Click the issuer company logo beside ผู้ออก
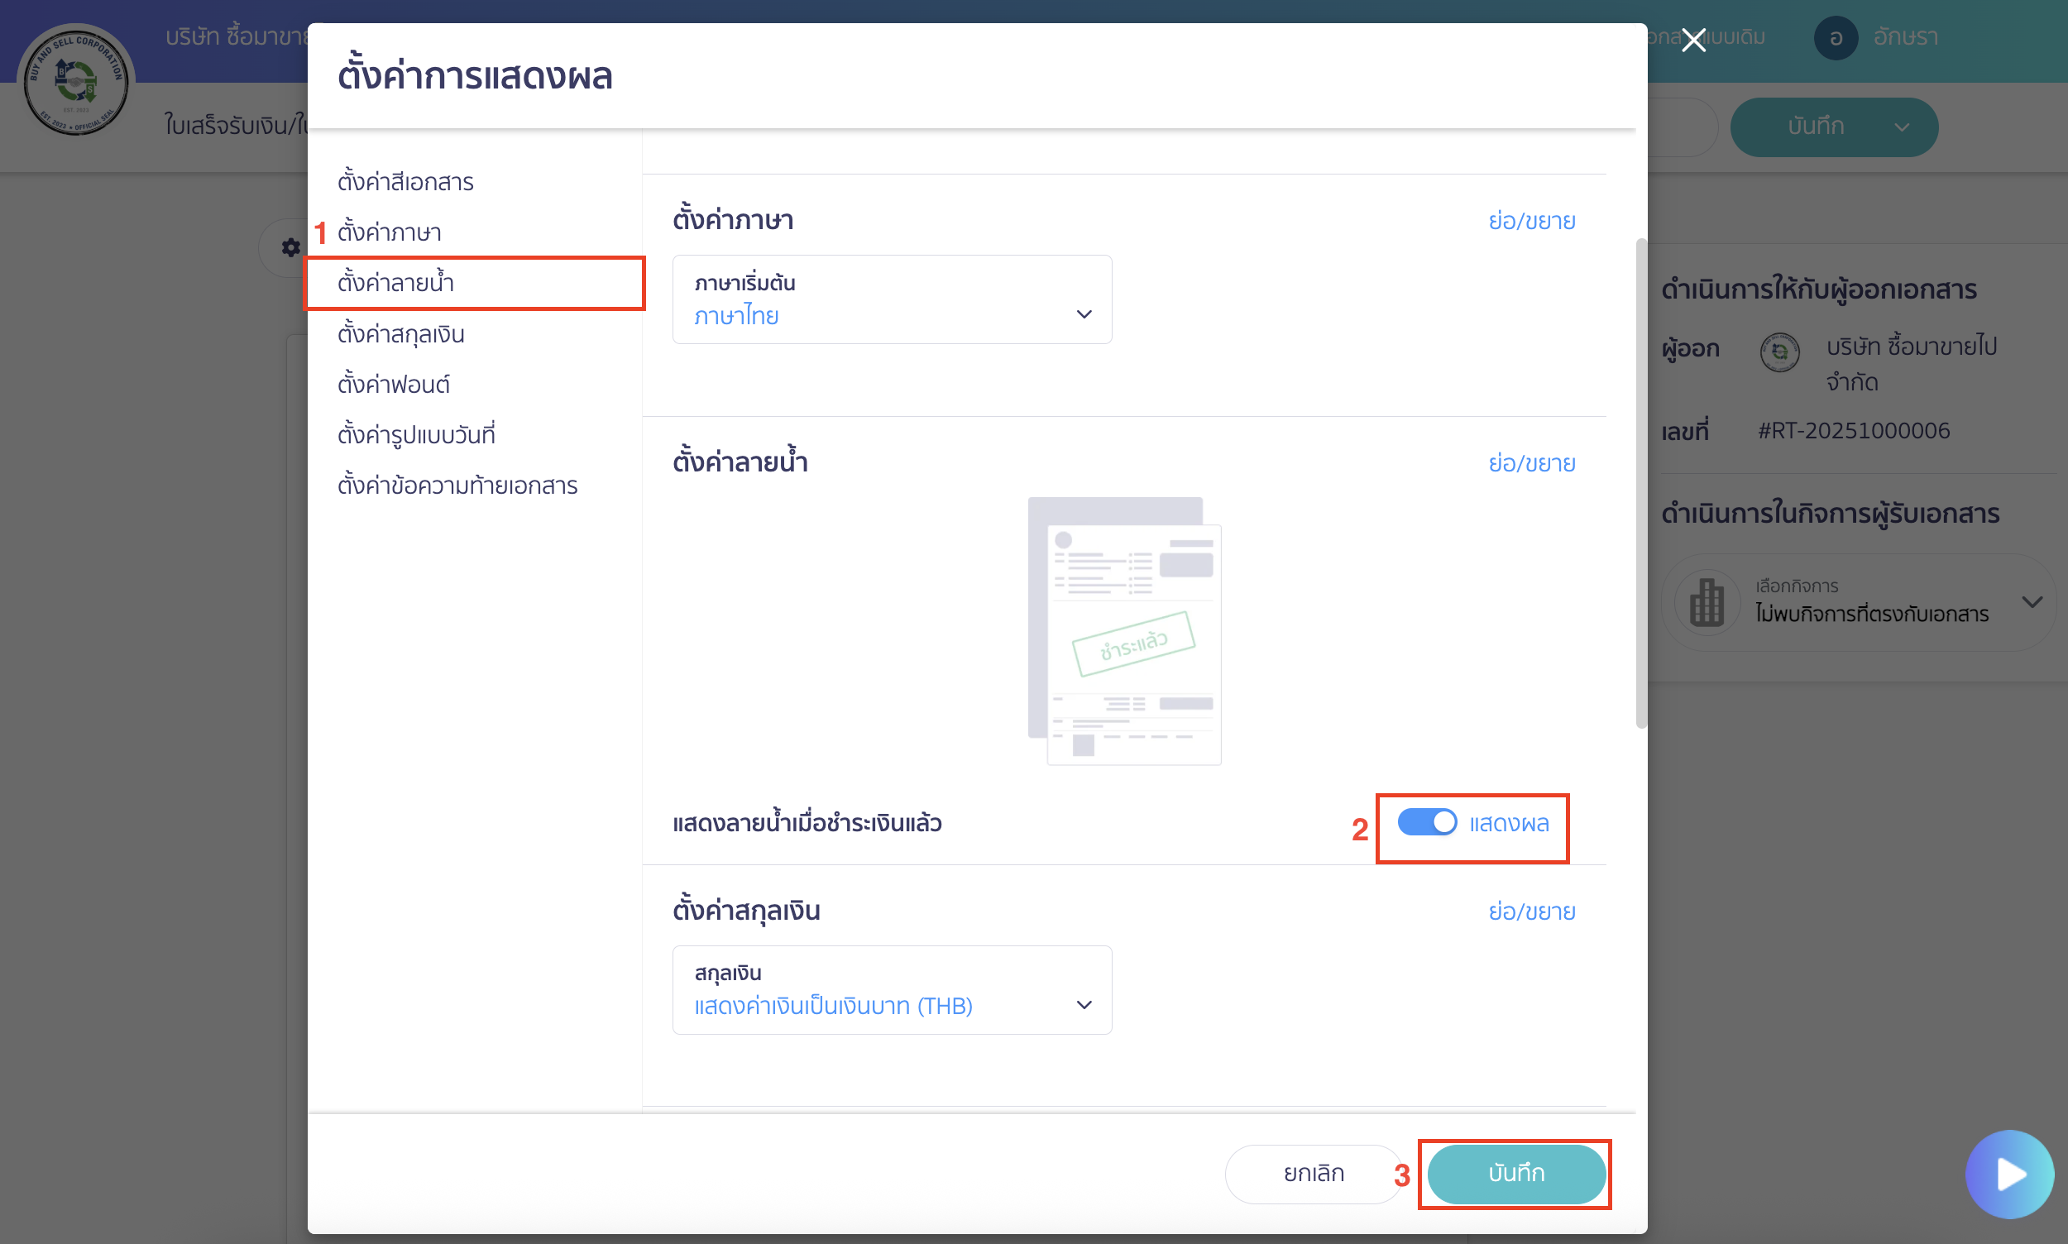Image resolution: width=2068 pixels, height=1244 pixels. (x=1780, y=352)
